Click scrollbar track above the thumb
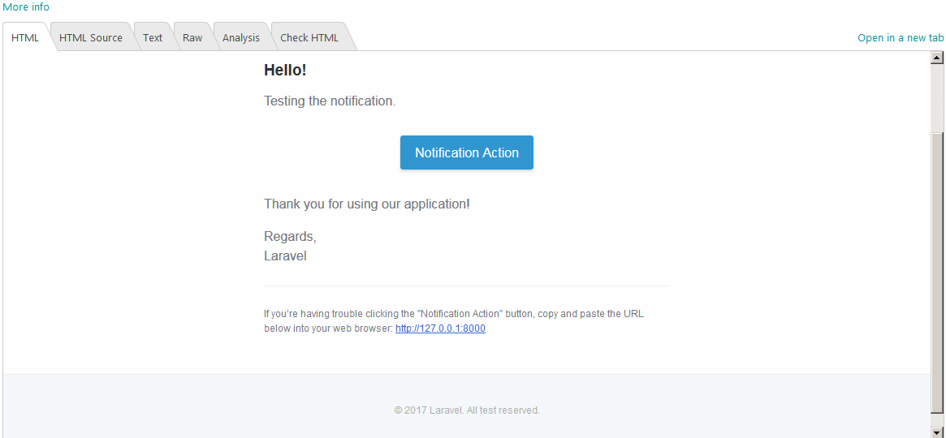Viewport: 946px width, 438px height. coord(937,97)
